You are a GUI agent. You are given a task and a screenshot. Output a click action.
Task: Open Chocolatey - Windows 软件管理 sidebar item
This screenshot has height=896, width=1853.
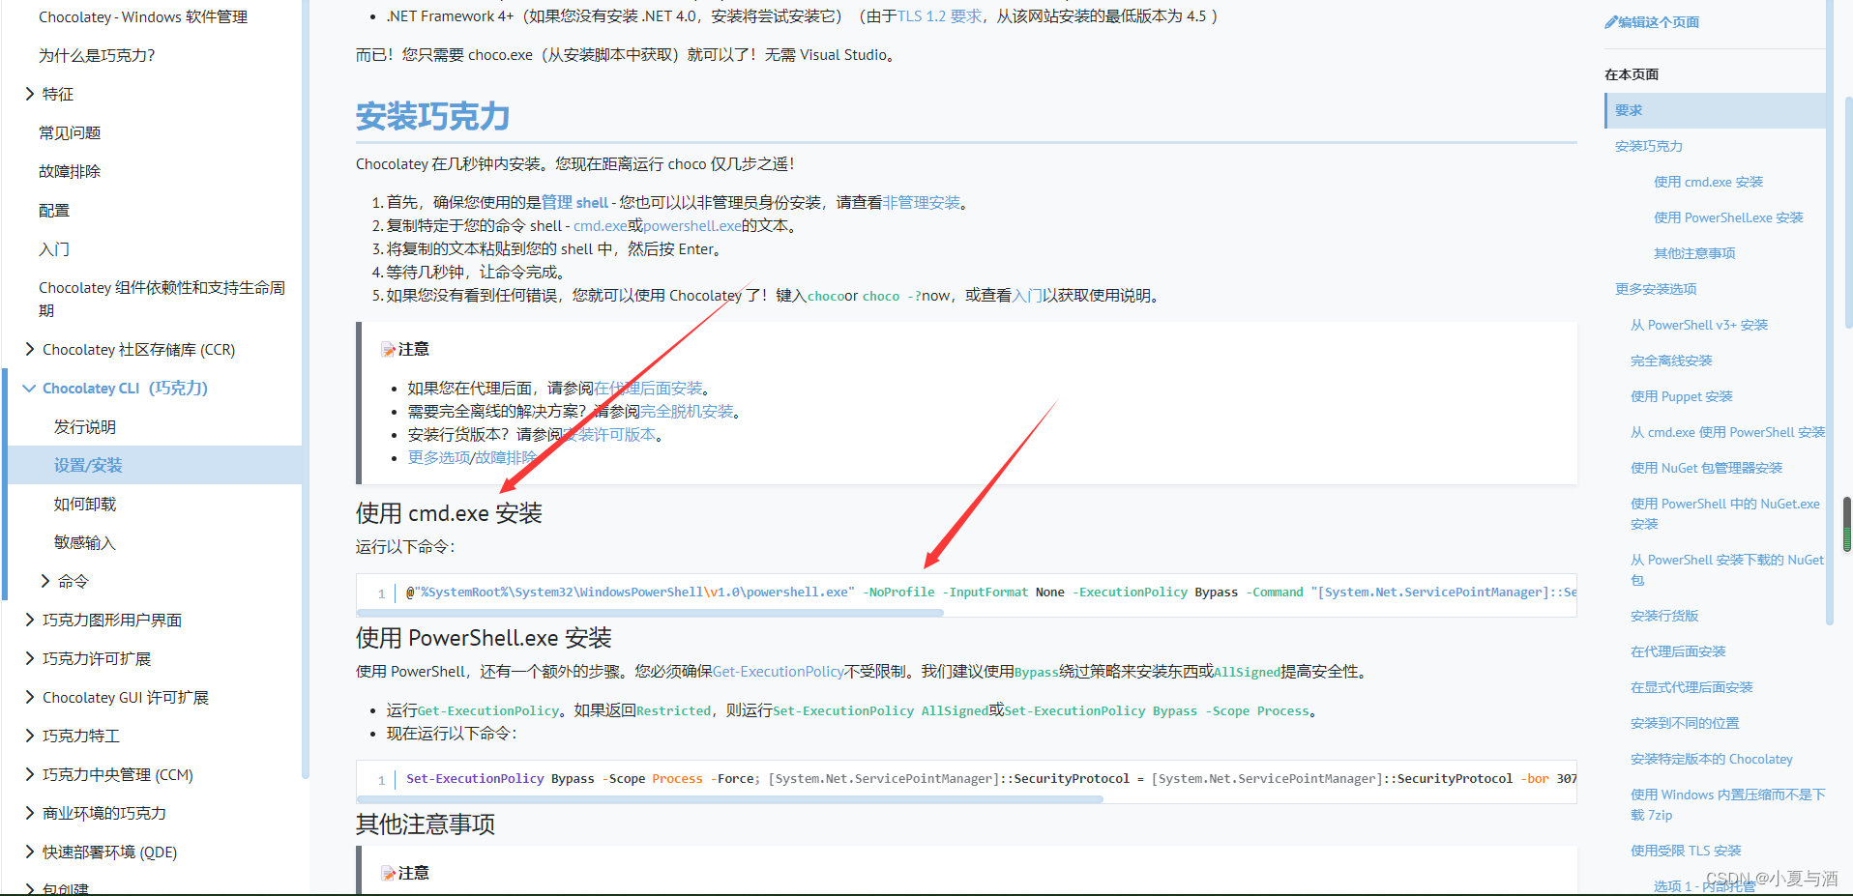click(143, 16)
